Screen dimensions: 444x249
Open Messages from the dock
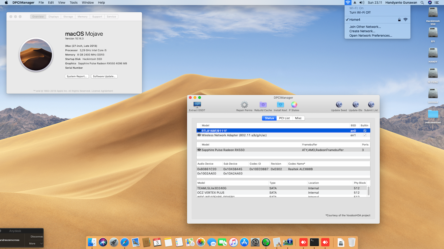212,242
